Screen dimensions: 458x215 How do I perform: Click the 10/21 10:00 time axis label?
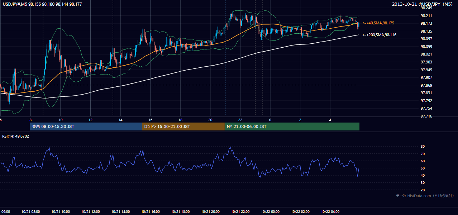[x=61, y=212]
